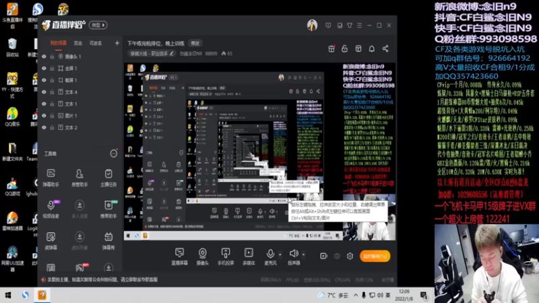539x303 pixels.
Task: Open Sogou browser in taskbar
Action: (26, 295)
